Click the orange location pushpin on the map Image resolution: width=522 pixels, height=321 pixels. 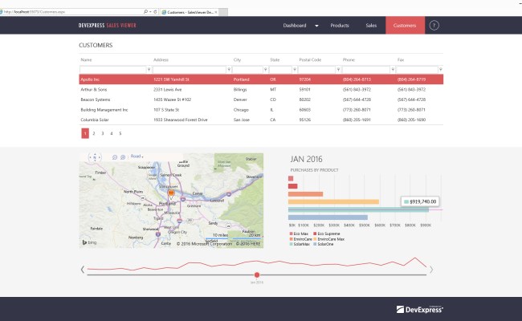(x=171, y=194)
